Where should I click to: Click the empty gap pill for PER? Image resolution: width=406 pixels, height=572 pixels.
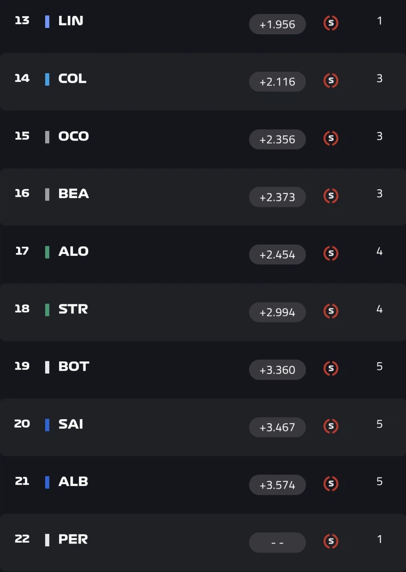(277, 543)
